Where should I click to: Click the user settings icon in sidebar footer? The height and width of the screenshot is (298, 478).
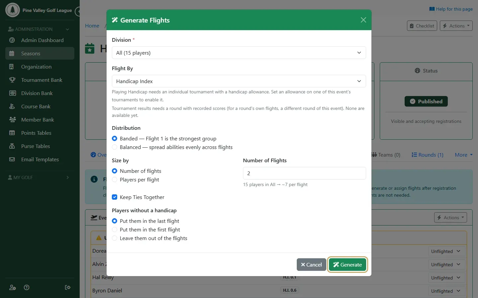[x=13, y=287]
